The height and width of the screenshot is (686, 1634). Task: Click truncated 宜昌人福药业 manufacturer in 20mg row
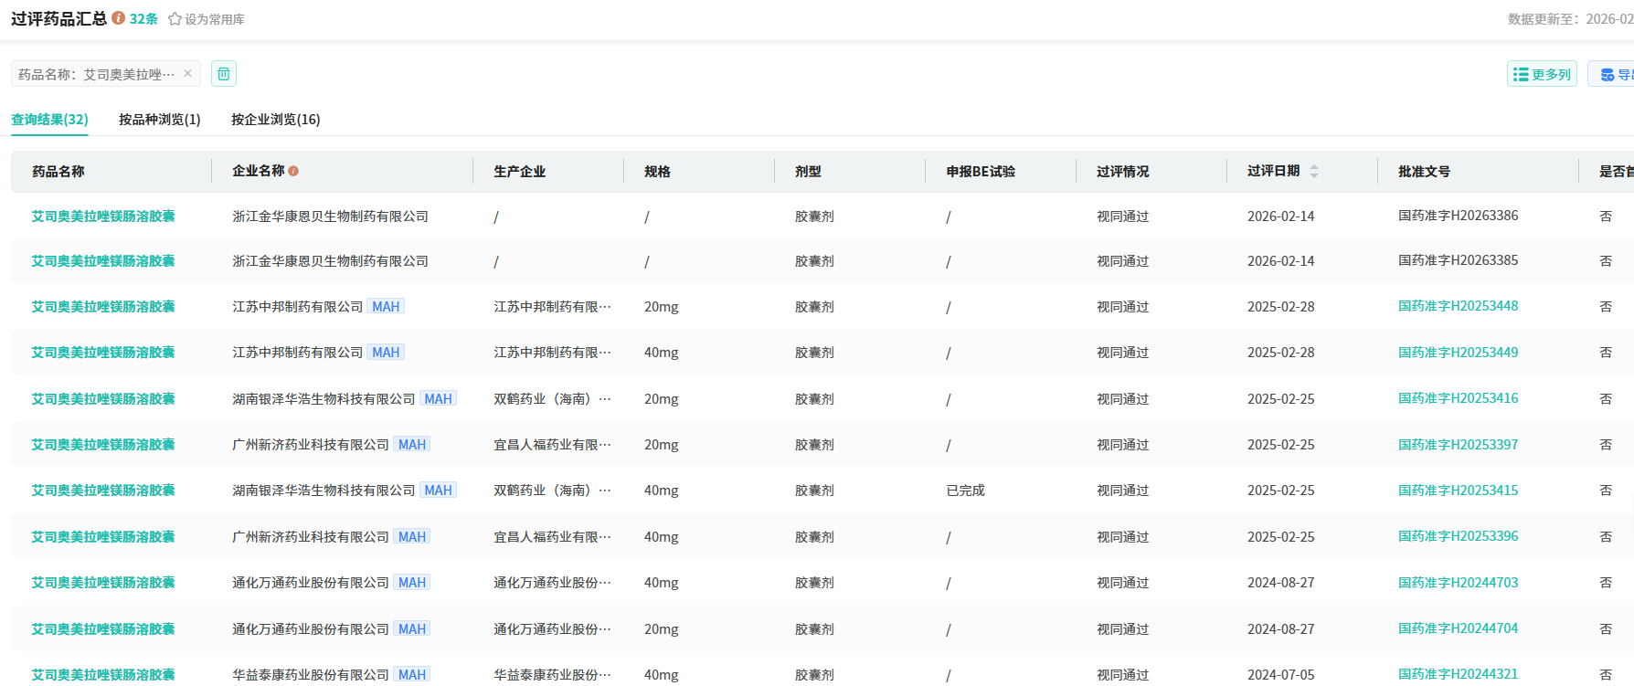pos(552,445)
